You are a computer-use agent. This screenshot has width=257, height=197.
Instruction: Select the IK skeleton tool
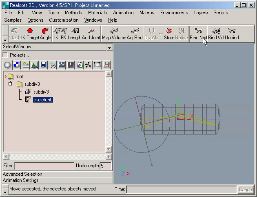tap(56, 34)
